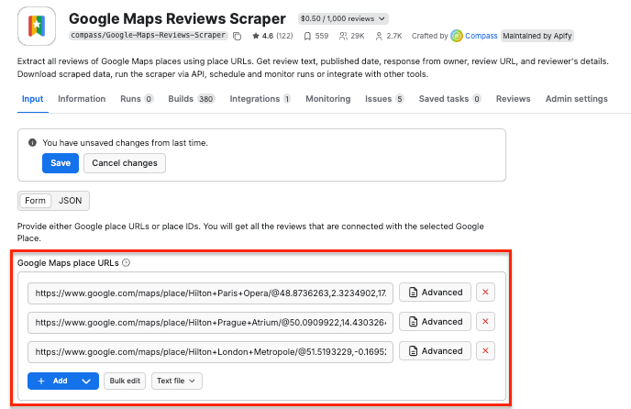Open the Admin settings tab
Screen dimensions: 631x409
576,99
